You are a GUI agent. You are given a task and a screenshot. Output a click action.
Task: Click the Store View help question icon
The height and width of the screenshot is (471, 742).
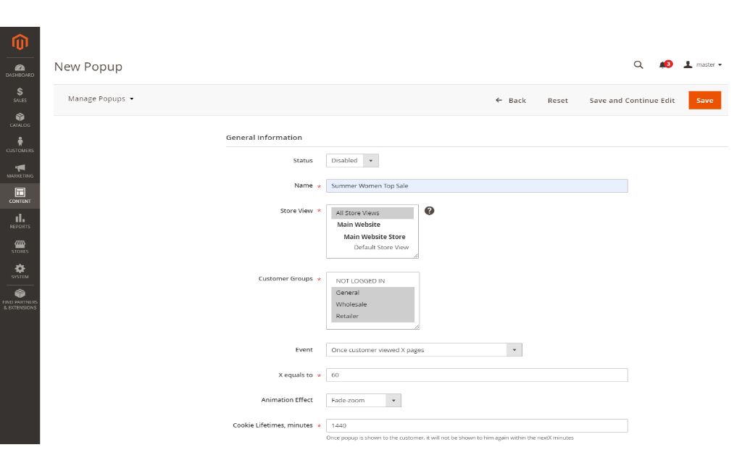pos(429,211)
